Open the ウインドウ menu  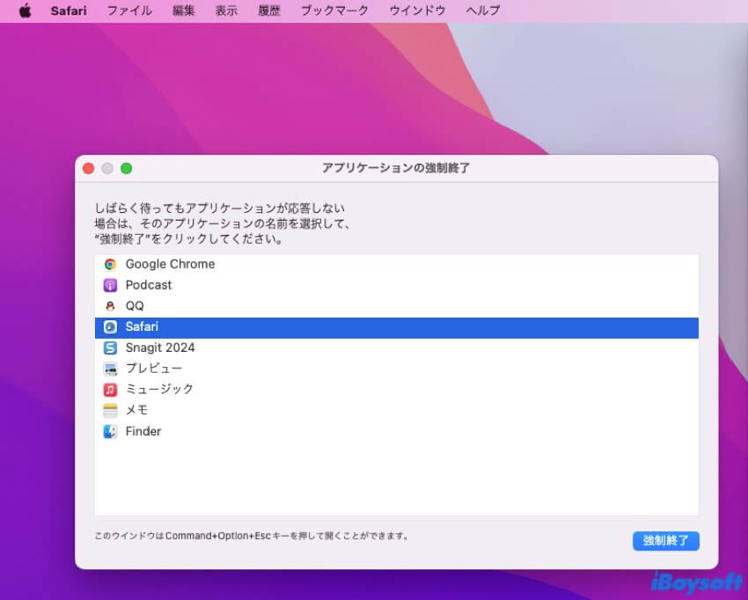click(x=416, y=11)
